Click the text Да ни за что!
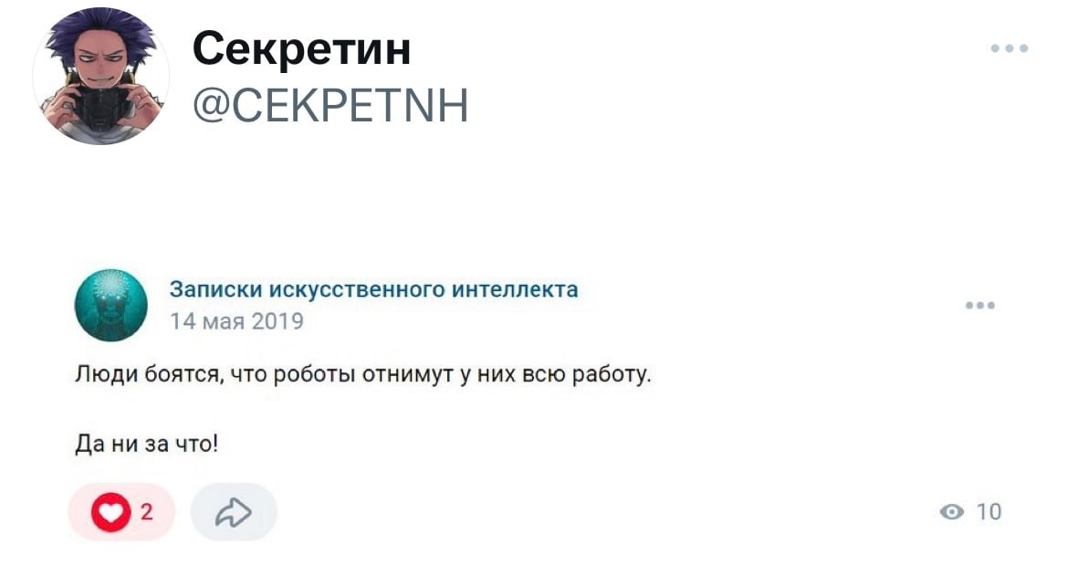 (x=146, y=445)
